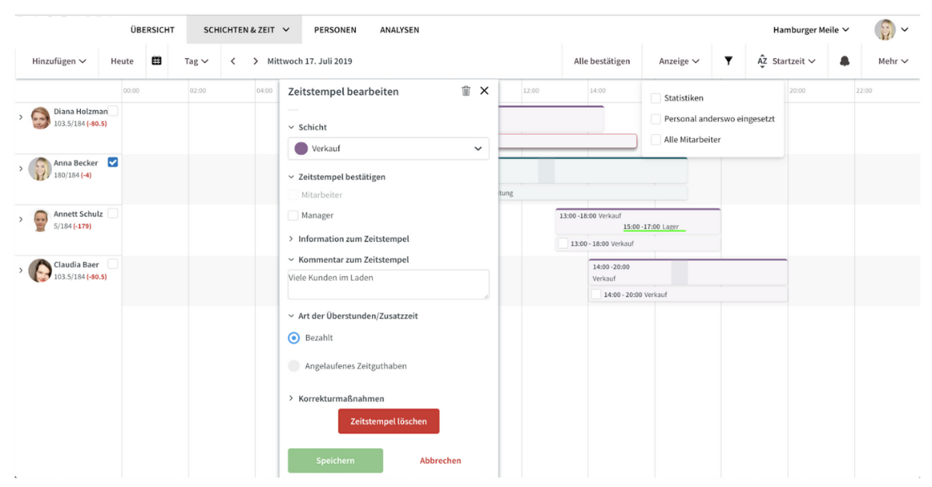Enable the Statistiken checkbox
The height and width of the screenshot is (487, 932).
pyautogui.click(x=656, y=98)
